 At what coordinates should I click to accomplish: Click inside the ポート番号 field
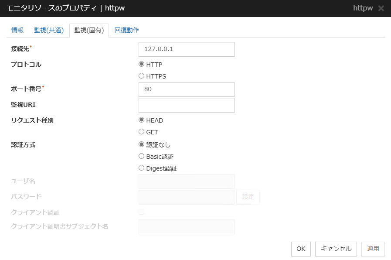[x=186, y=89]
